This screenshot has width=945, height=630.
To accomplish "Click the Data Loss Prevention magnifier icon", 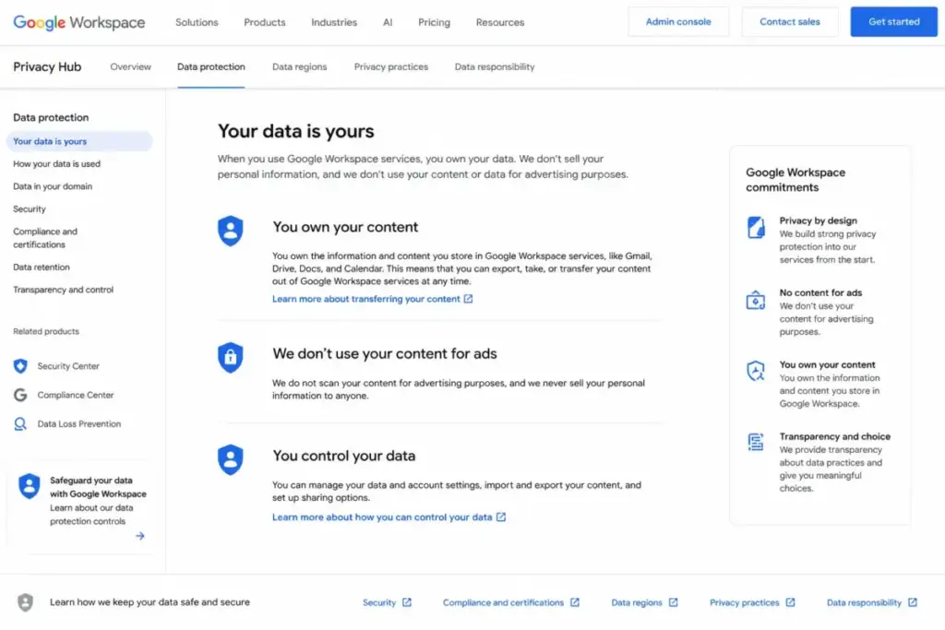I will tap(20, 424).
